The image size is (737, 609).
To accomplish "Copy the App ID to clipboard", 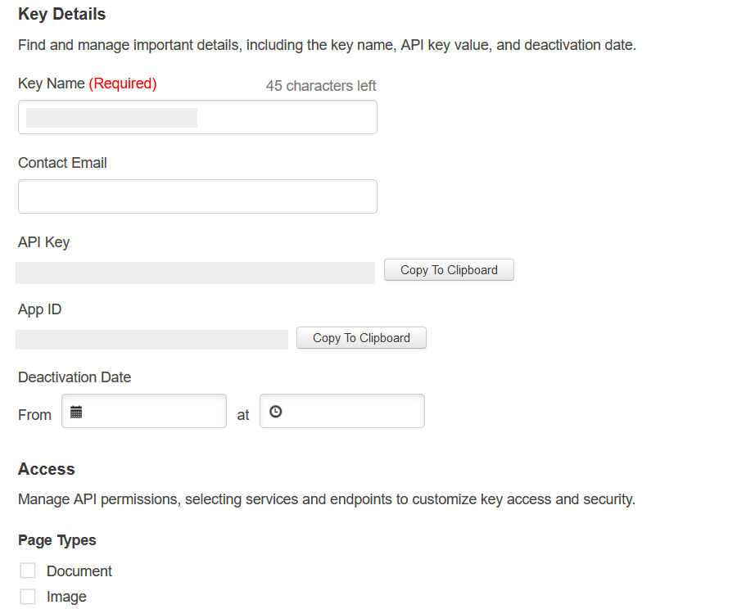I will pyautogui.click(x=361, y=338).
